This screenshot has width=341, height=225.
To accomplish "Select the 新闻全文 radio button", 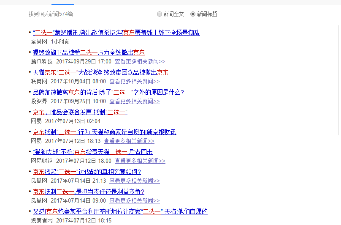I will tap(160, 14).
